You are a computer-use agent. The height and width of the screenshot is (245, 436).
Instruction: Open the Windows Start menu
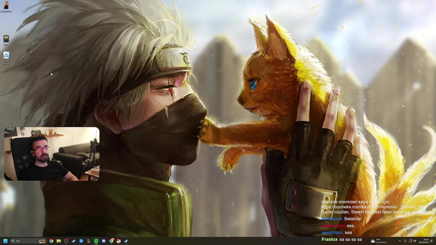click(x=5, y=241)
